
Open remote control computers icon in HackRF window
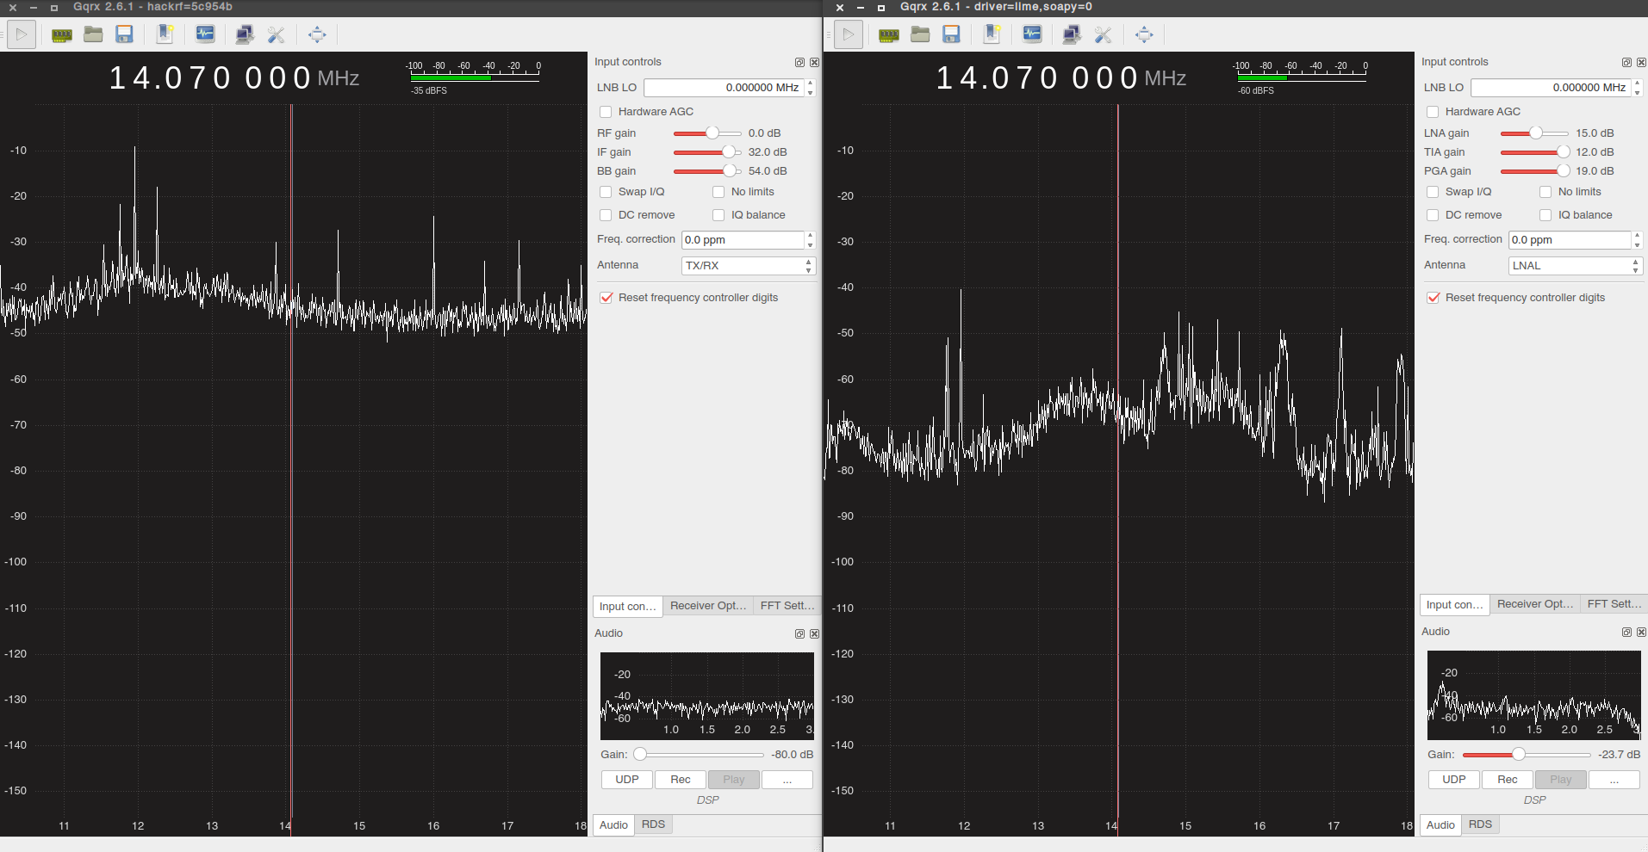pos(245,34)
